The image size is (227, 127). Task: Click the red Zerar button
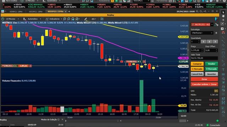[204, 79]
